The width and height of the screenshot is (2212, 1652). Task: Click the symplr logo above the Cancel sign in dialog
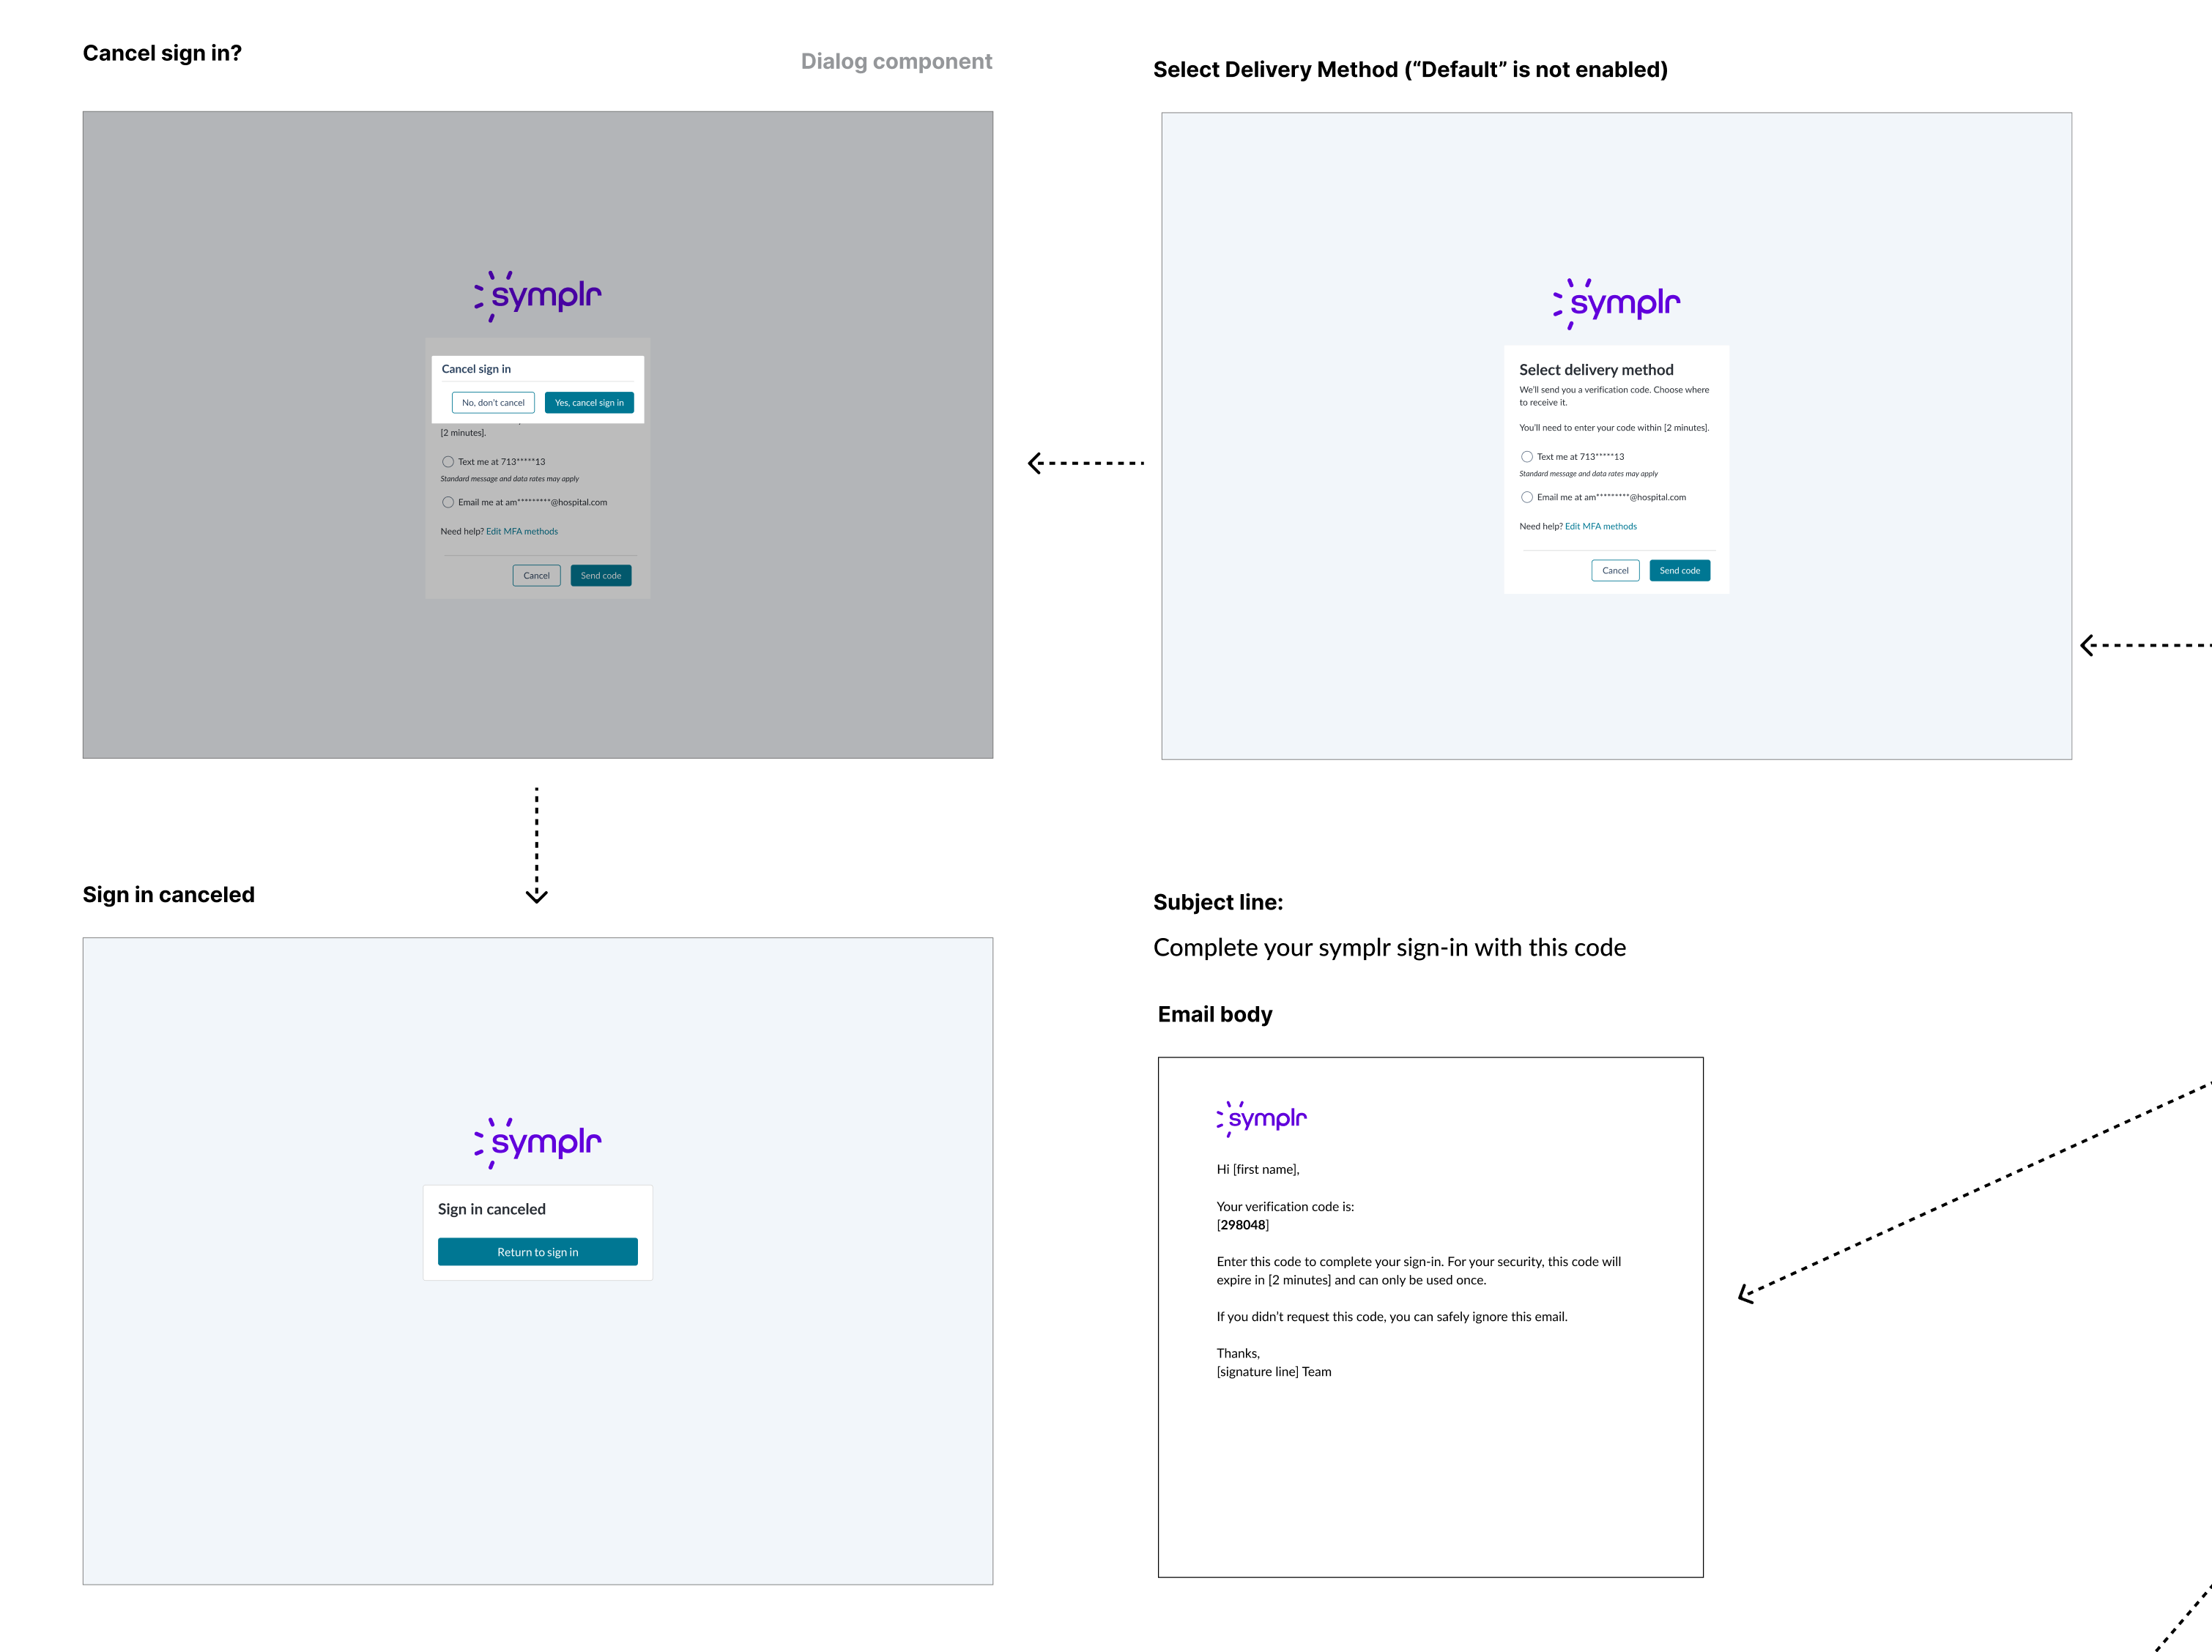click(536, 294)
